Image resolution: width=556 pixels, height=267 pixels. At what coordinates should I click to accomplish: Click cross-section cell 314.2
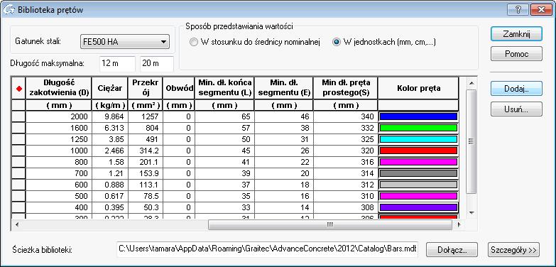click(146, 151)
